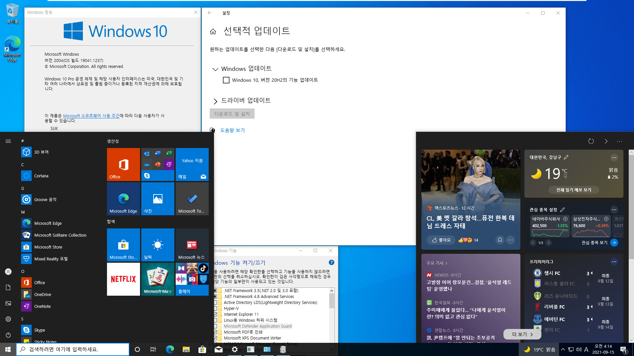Viewport: 634px width, 356px height.
Task: Enable .NET Framework 3.5 Windows 기능
Action: (x=216, y=290)
